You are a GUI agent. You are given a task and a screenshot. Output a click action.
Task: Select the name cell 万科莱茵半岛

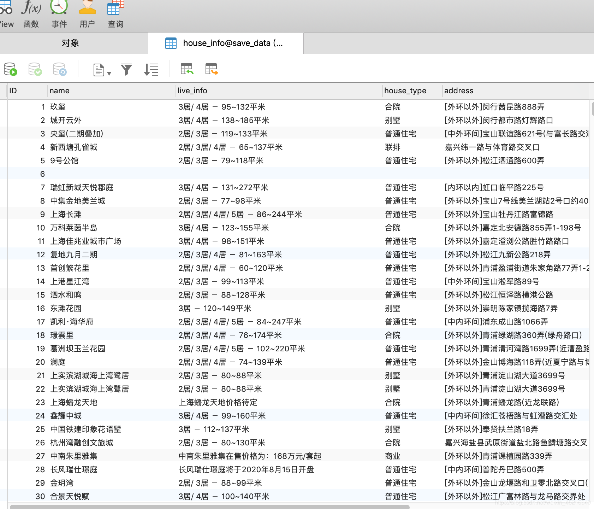coord(74,228)
